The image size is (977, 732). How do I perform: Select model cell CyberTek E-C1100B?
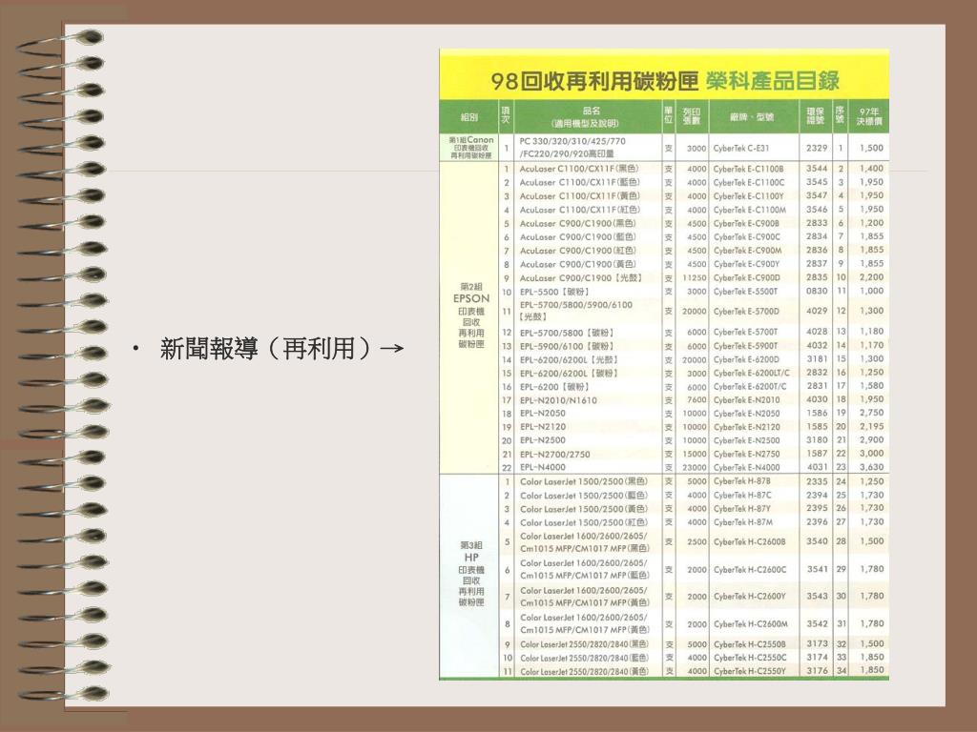(x=748, y=169)
